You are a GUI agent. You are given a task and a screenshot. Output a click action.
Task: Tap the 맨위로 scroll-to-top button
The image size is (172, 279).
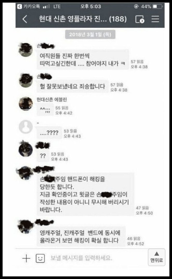click(156, 257)
